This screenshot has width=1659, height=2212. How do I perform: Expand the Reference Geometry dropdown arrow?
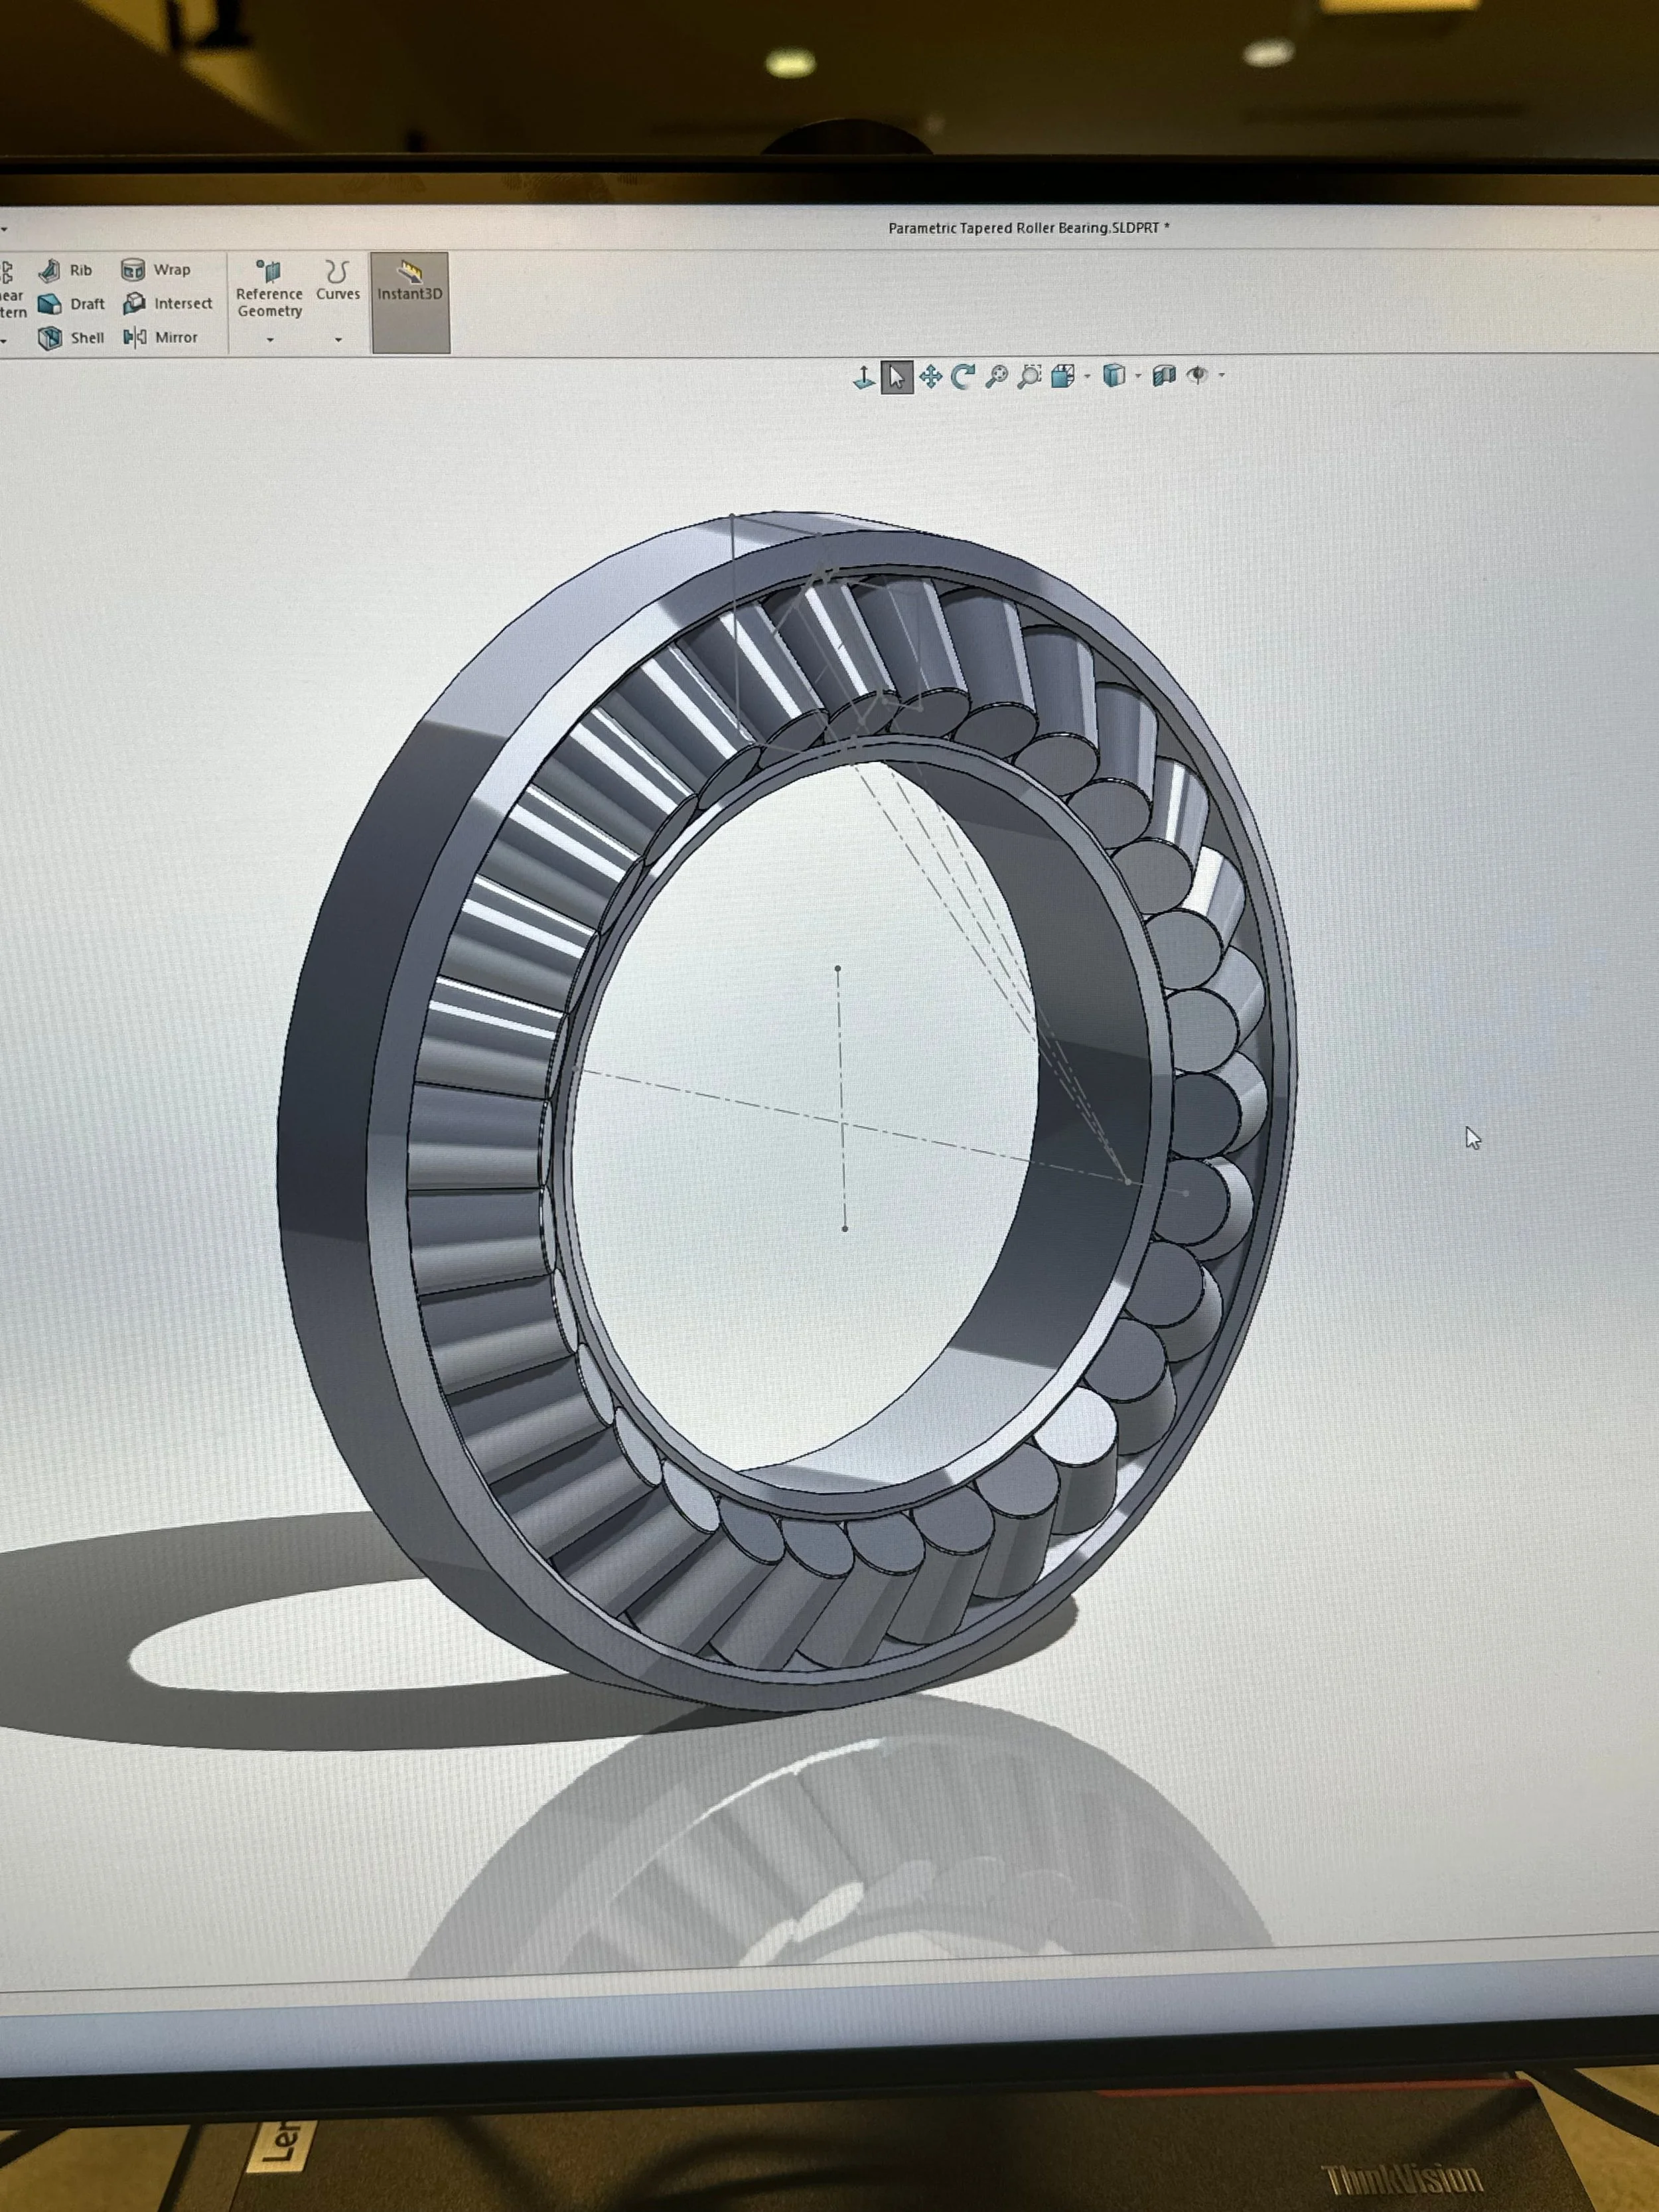(x=270, y=340)
